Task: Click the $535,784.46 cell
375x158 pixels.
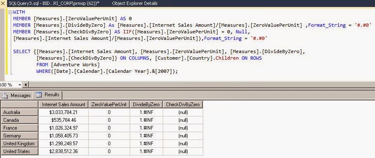Action: click(x=63, y=120)
